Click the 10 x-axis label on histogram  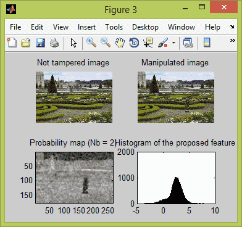click(215, 210)
